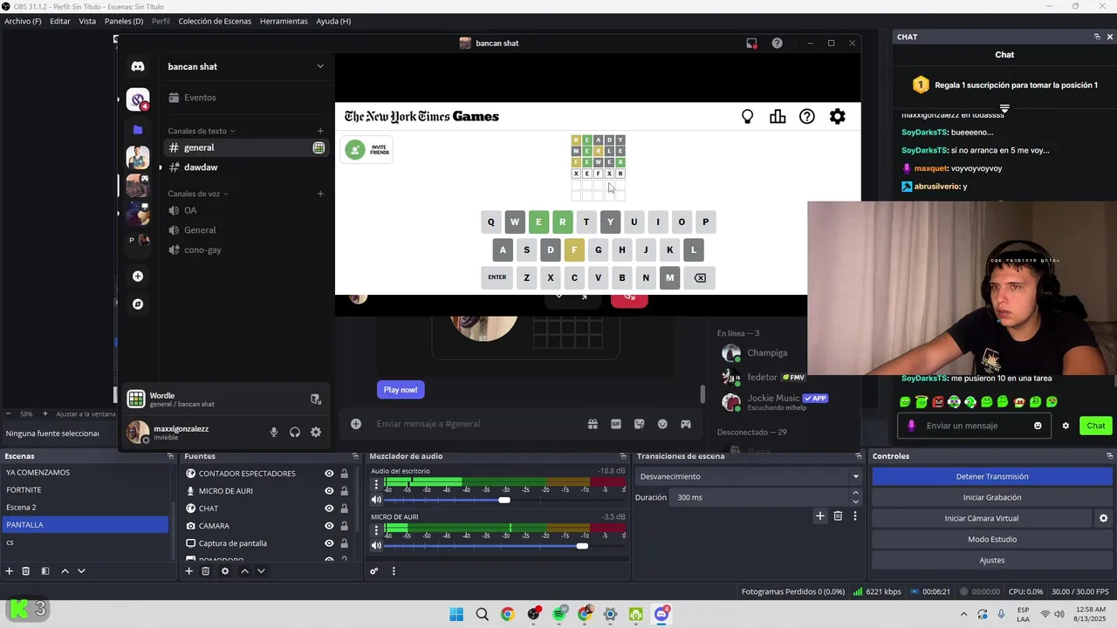The height and width of the screenshot is (628, 1117).
Task: Open Wordle settings gear icon
Action: 837,116
